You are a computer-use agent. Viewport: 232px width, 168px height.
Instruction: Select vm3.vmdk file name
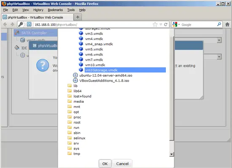pyautogui.click(x=94, y=34)
